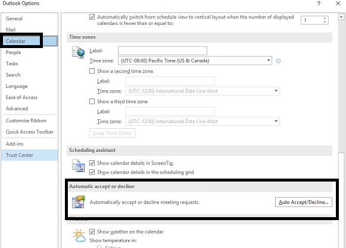Click the displayed calendars number field
Screen dimensions: 346x248
[x=311, y=20]
